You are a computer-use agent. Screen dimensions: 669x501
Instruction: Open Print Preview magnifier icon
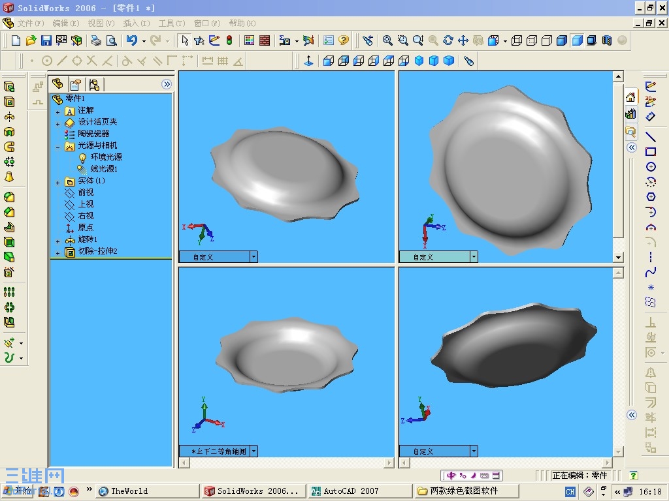click(111, 40)
